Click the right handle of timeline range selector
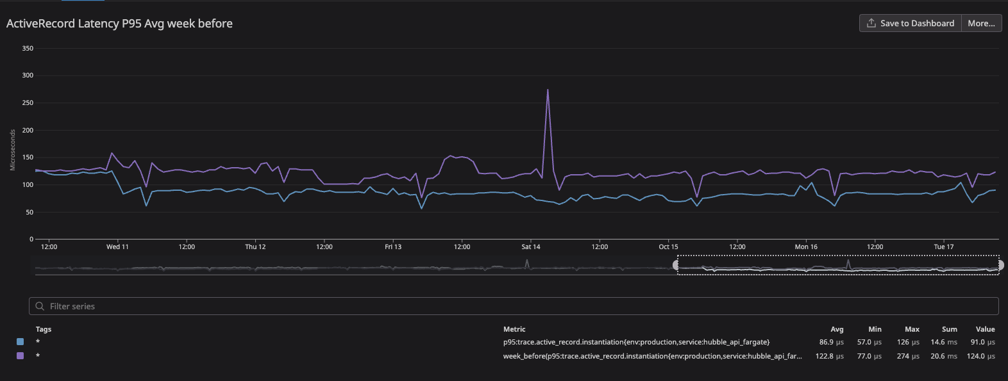Image resolution: width=1008 pixels, height=381 pixels. 1000,265
